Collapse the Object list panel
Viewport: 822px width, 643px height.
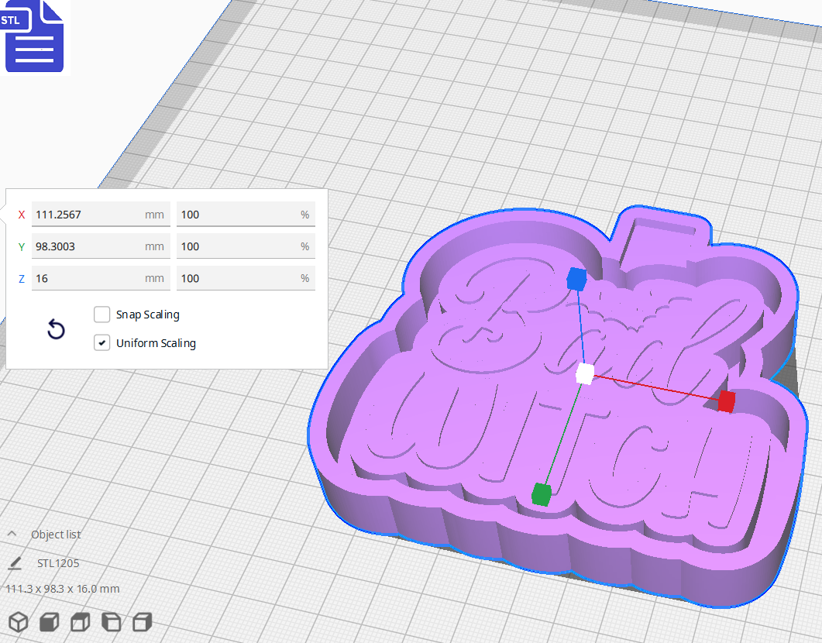[11, 534]
